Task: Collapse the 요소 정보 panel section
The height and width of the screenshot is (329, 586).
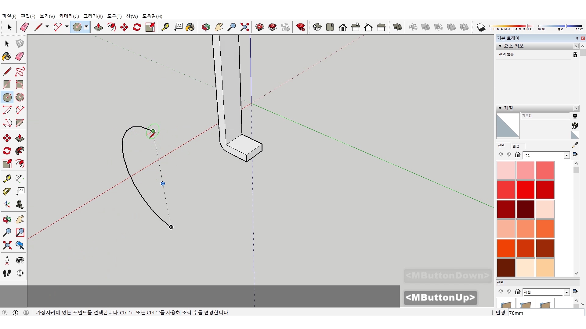Action: [x=500, y=46]
